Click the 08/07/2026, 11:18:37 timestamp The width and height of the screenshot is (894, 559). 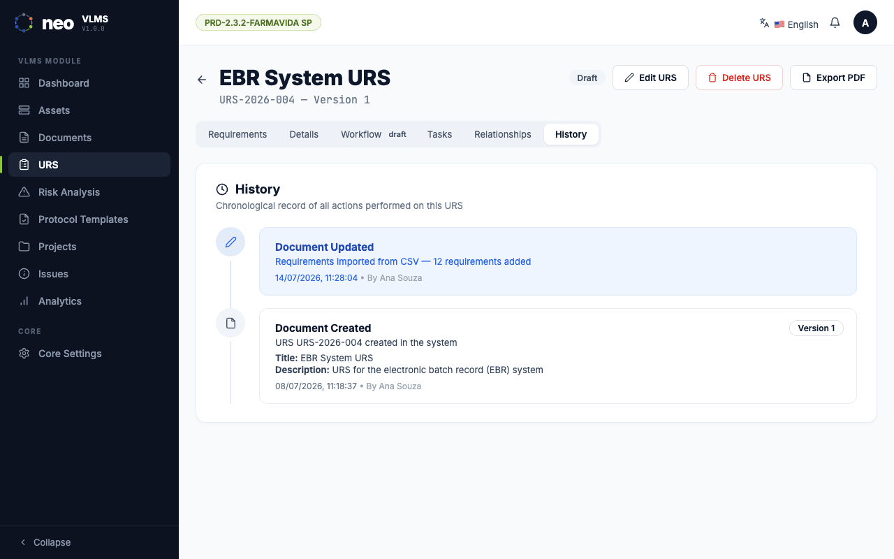click(x=316, y=386)
